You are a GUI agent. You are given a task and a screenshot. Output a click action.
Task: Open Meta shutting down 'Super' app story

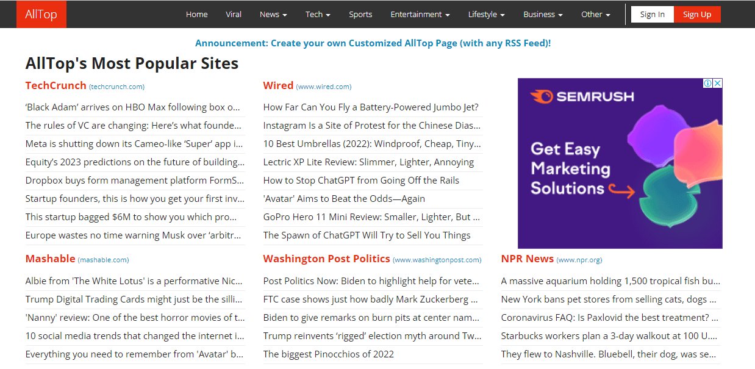(x=134, y=144)
